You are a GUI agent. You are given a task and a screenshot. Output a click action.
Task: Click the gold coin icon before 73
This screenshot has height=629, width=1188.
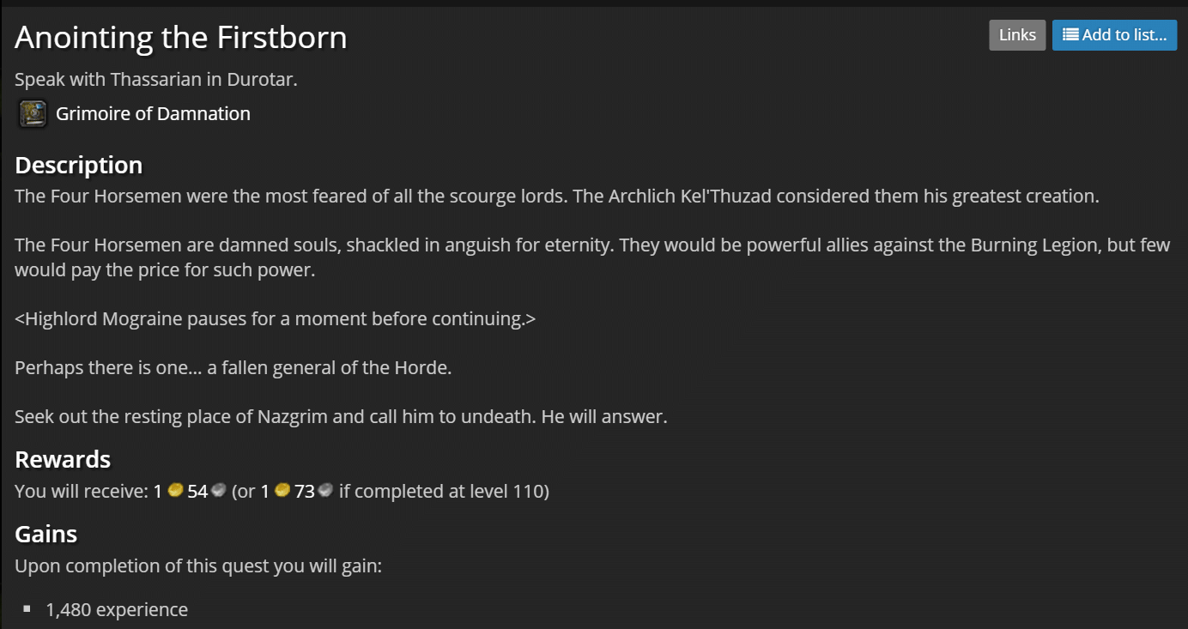282,491
